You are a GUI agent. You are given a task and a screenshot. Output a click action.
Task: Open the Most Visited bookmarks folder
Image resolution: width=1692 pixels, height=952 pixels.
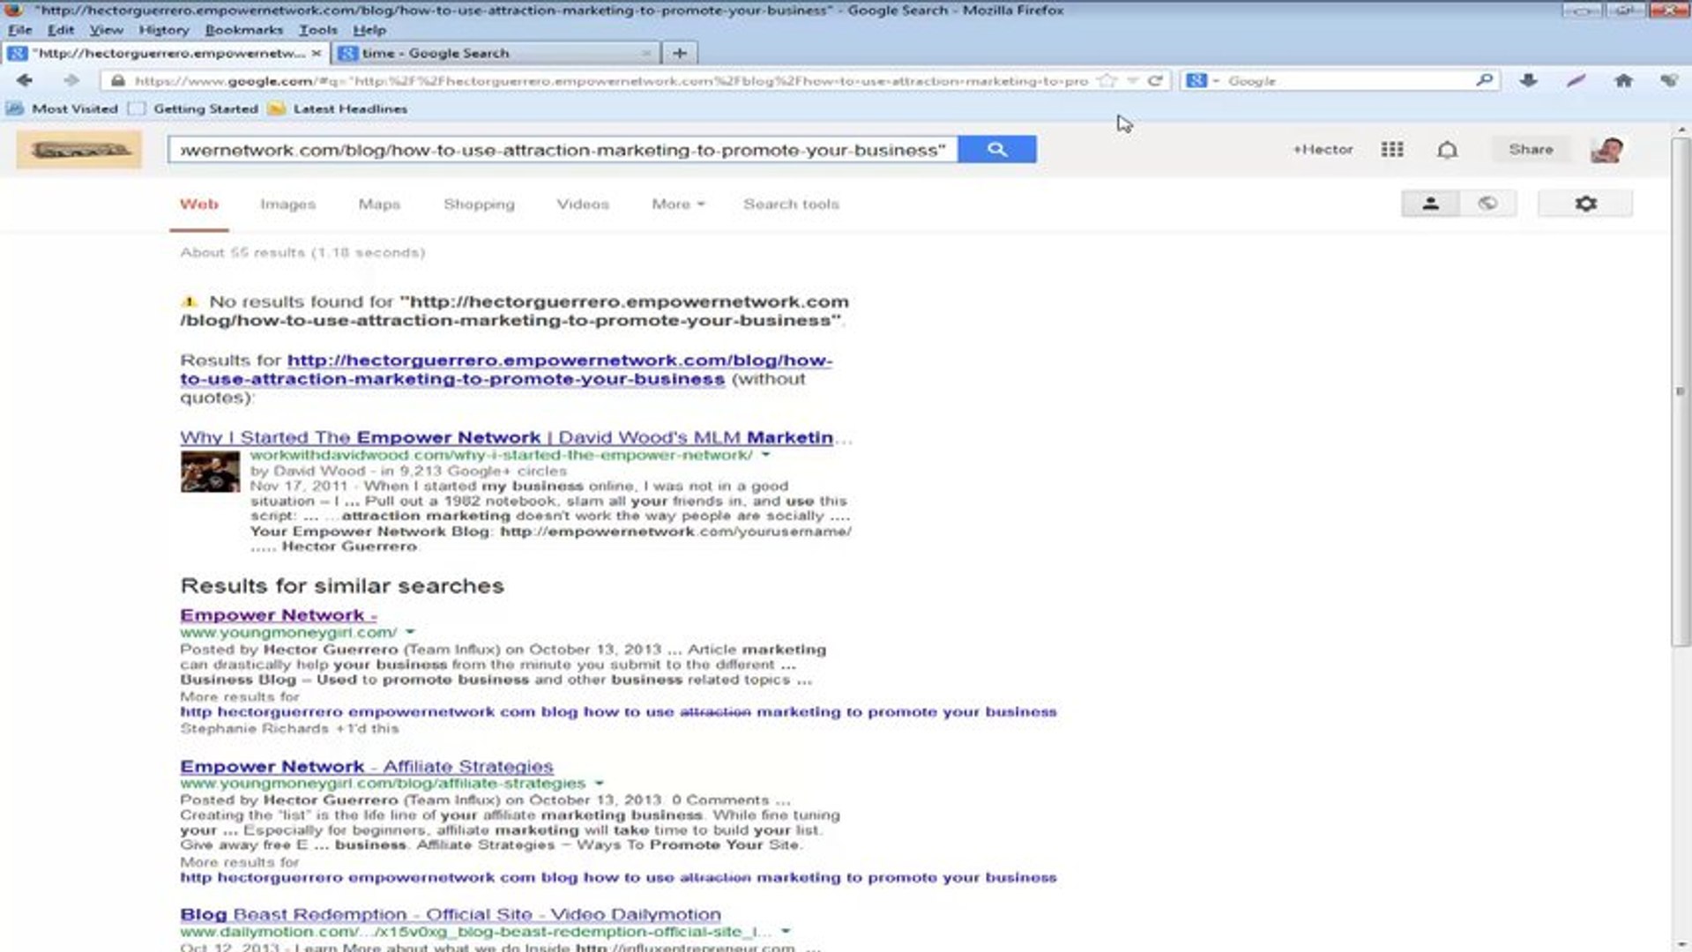(x=62, y=108)
